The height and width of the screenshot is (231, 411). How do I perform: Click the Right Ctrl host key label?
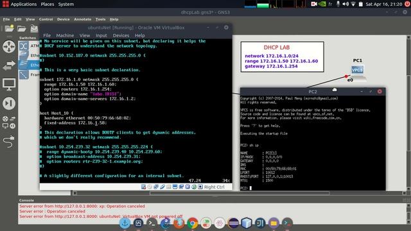214,187
